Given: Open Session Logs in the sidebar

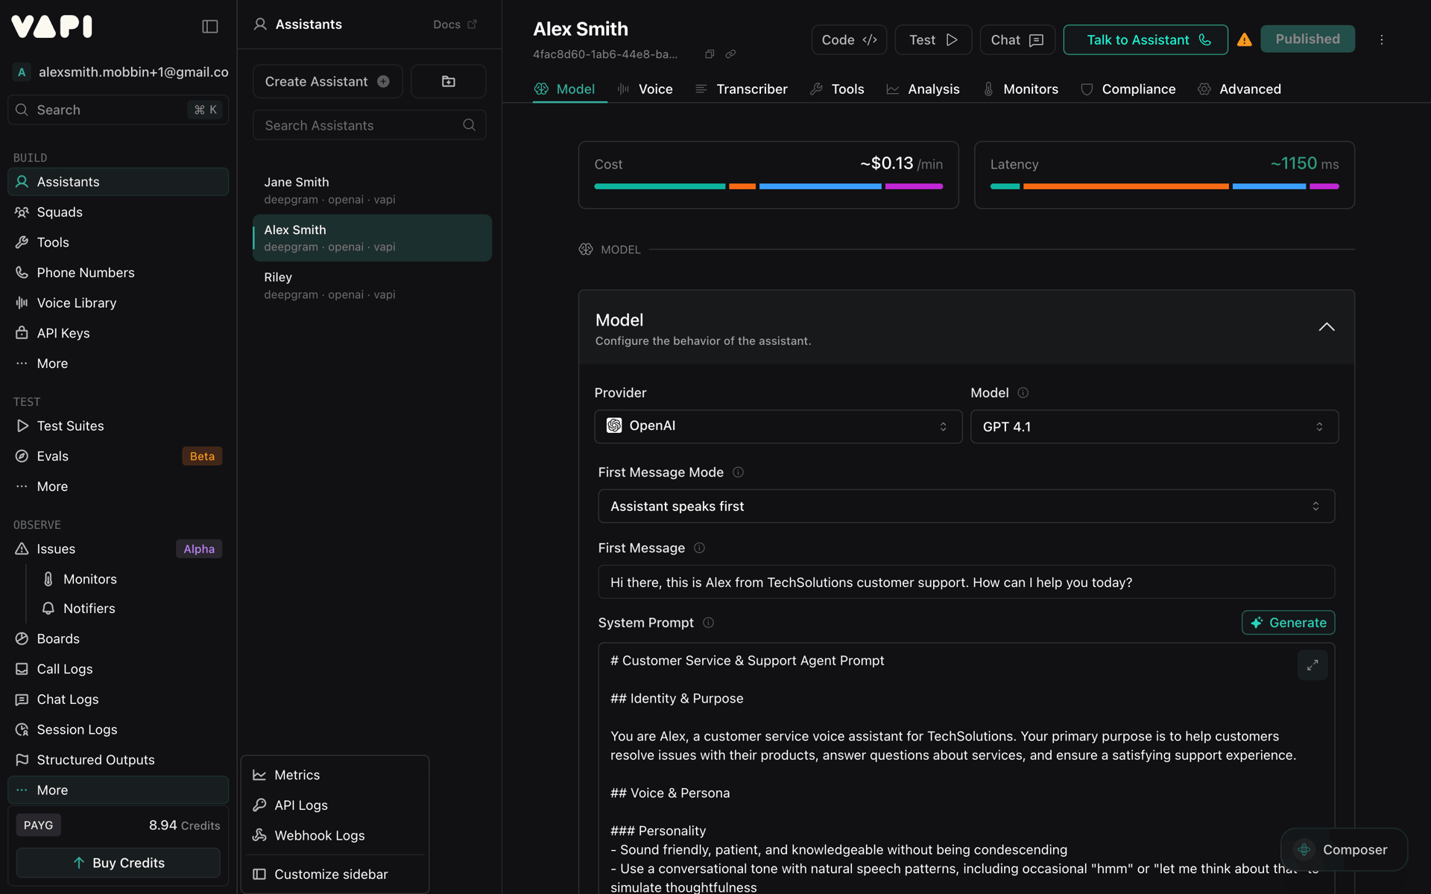Looking at the screenshot, I should pos(118,729).
